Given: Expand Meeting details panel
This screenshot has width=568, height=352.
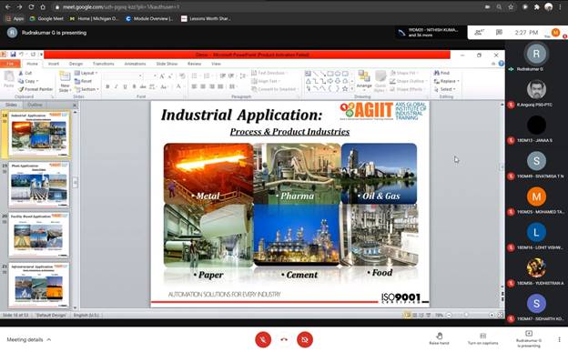Looking at the screenshot, I should tap(29, 339).
